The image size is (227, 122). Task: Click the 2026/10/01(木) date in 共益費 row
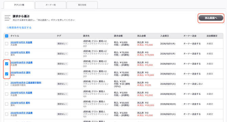[x=168, y=44]
